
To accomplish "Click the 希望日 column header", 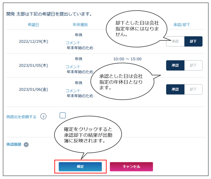I will (33, 24).
